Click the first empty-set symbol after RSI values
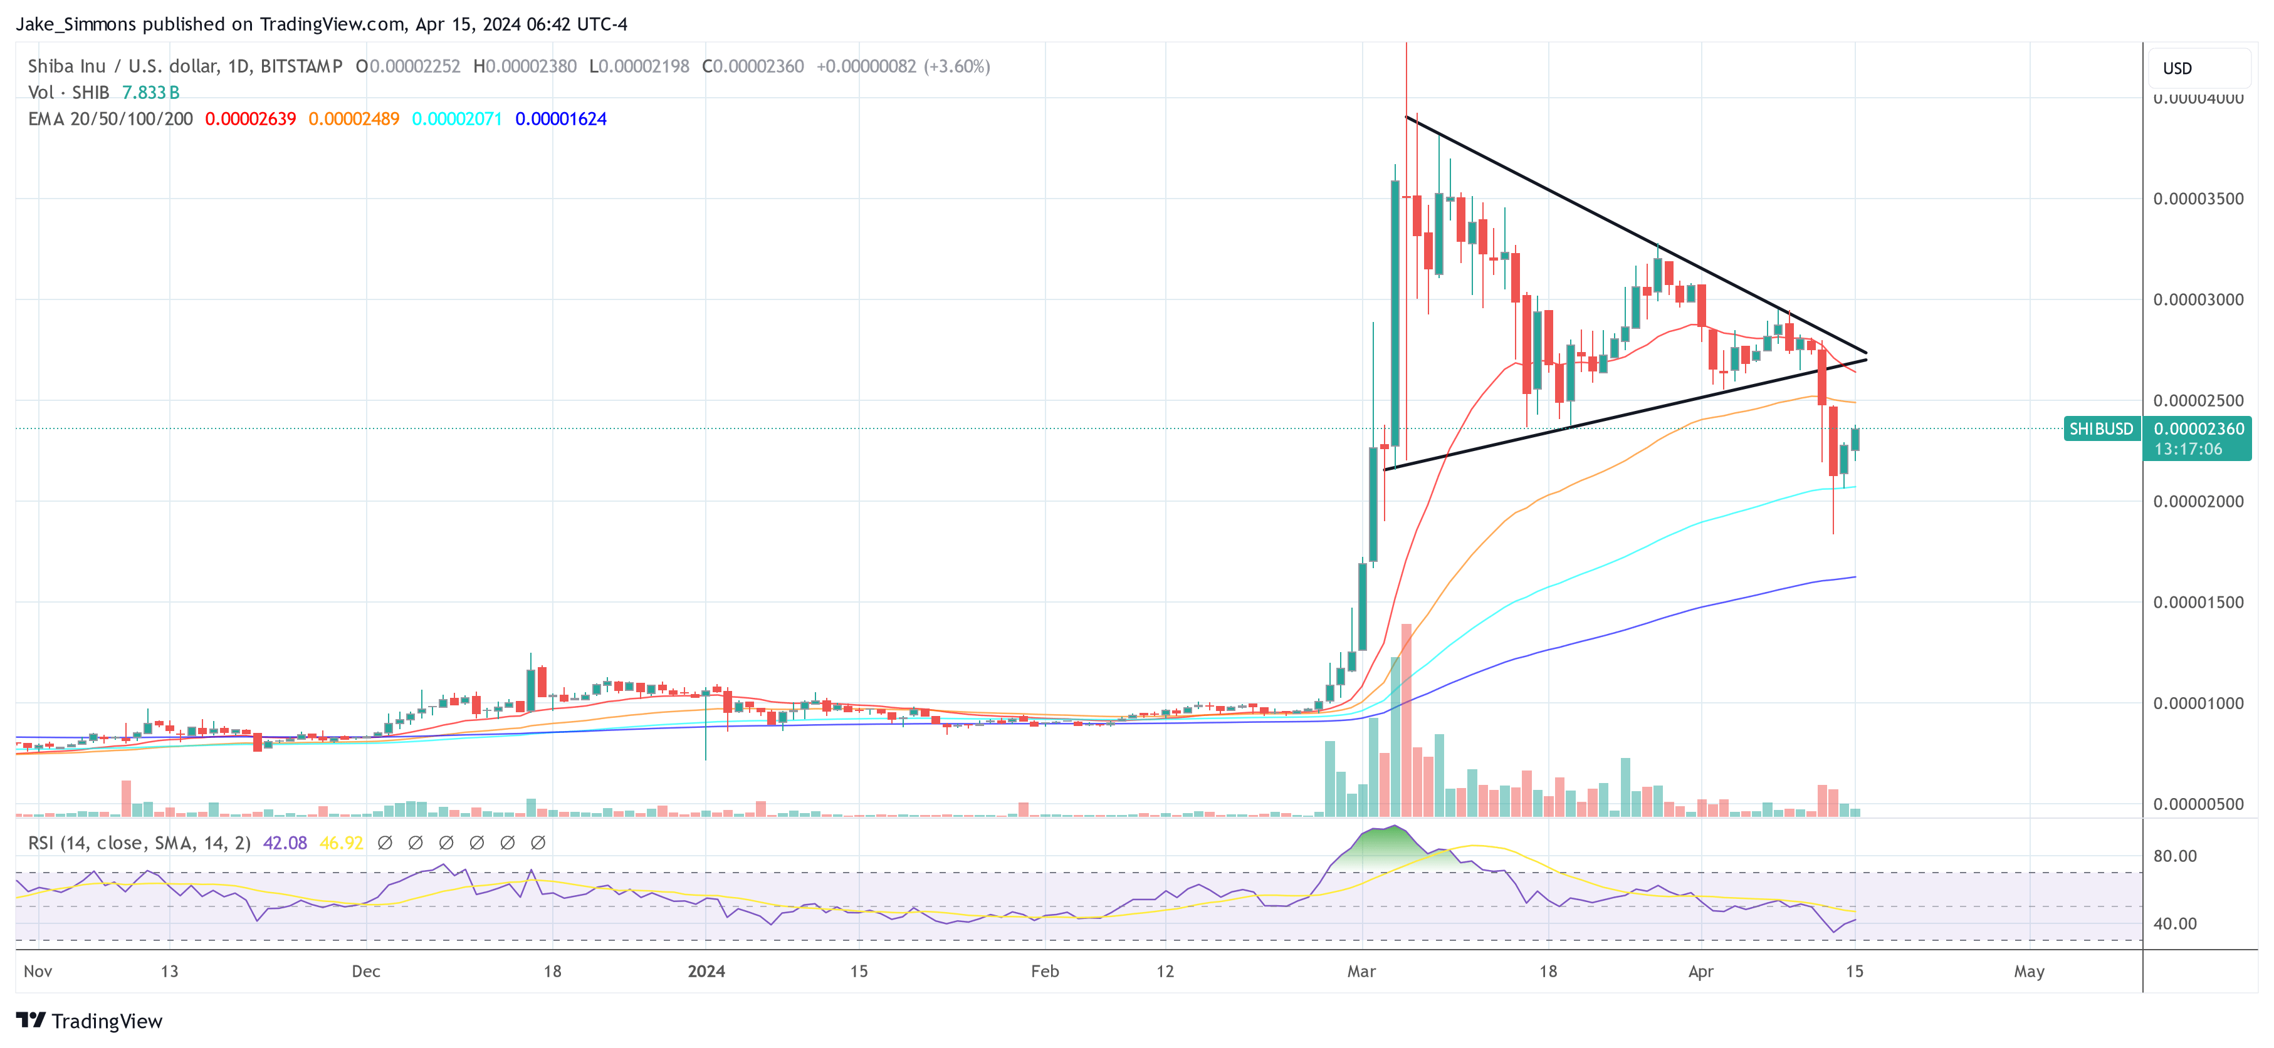 click(385, 843)
